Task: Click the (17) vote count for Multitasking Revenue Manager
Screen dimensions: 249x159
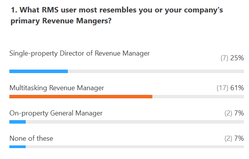Action: pos(222,88)
